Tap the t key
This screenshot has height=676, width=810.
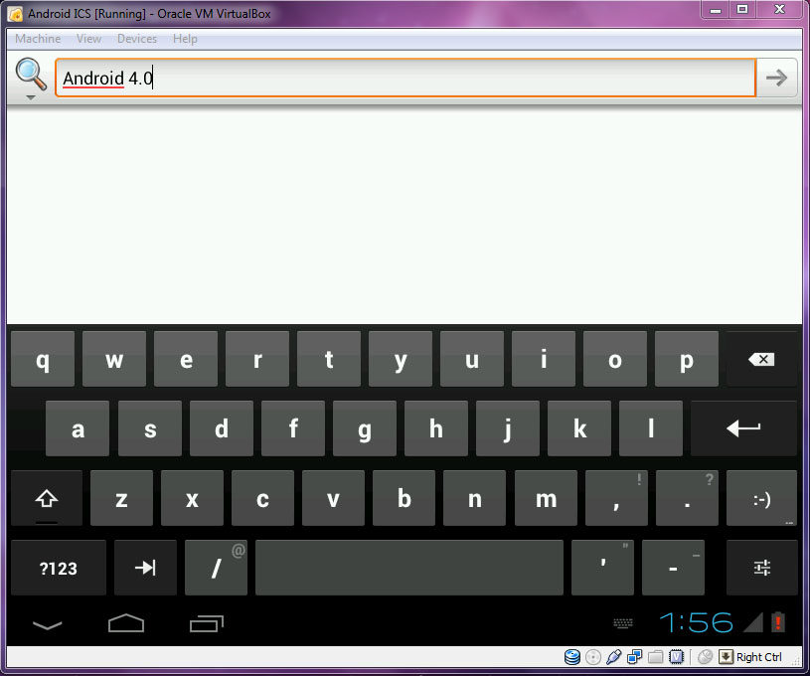329,359
